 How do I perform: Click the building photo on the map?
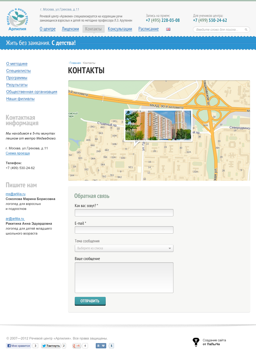pyautogui.click(x=158, y=125)
